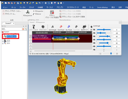Image resolution: width=128 pixels, height=99 pixels.
Task: Add a Joint Angle keyframe
Action: tap(53, 28)
